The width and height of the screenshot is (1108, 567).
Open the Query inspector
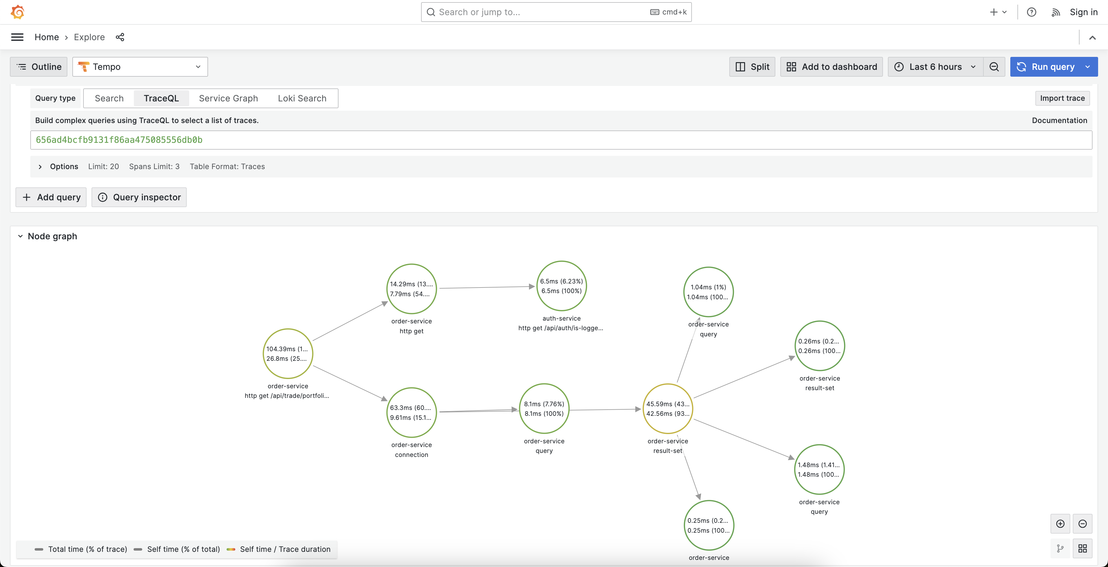pos(139,197)
